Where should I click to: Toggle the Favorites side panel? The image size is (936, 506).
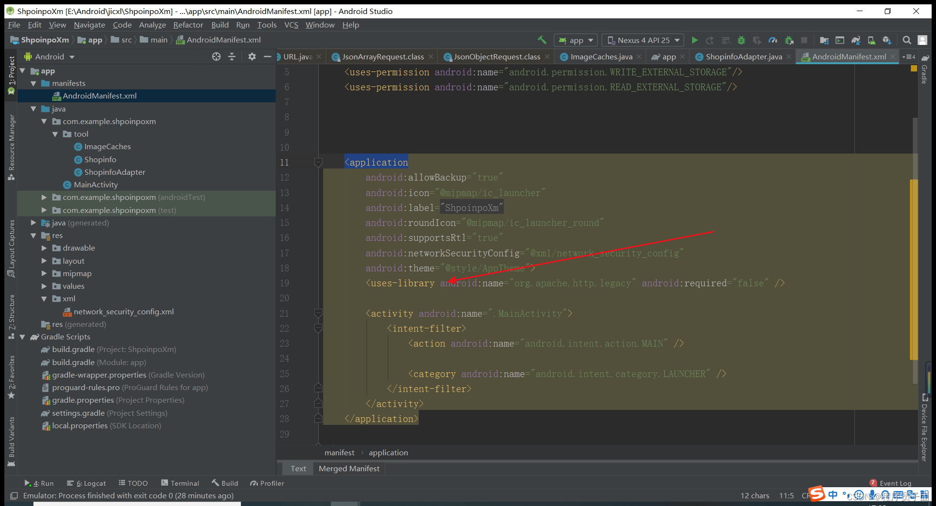(12, 377)
